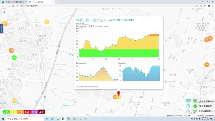Viewport: 215px width, 121px height.
Task: Click the Humidity chart label
Action: pos(122,63)
